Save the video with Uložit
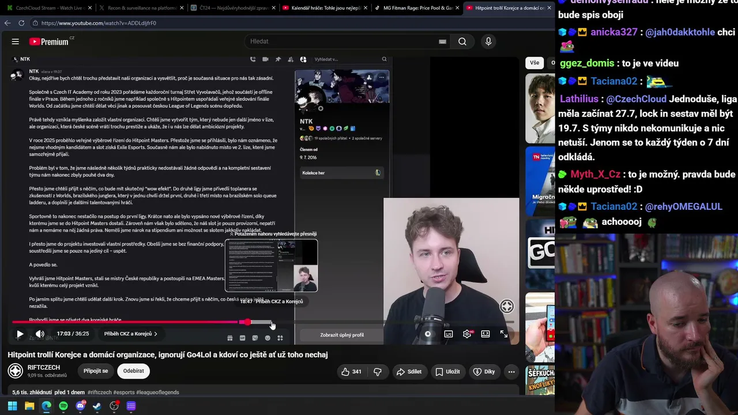 (x=447, y=372)
